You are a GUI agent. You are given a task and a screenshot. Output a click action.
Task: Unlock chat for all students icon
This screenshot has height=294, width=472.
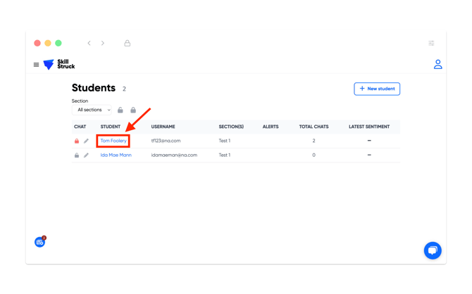120,110
